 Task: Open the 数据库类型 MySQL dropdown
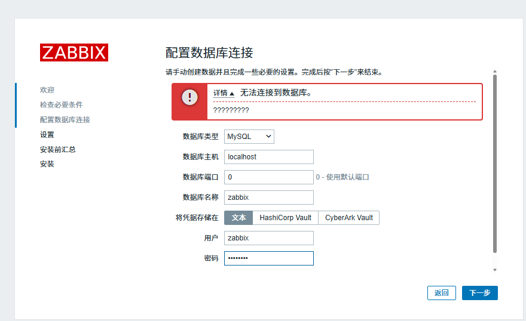[x=249, y=137]
